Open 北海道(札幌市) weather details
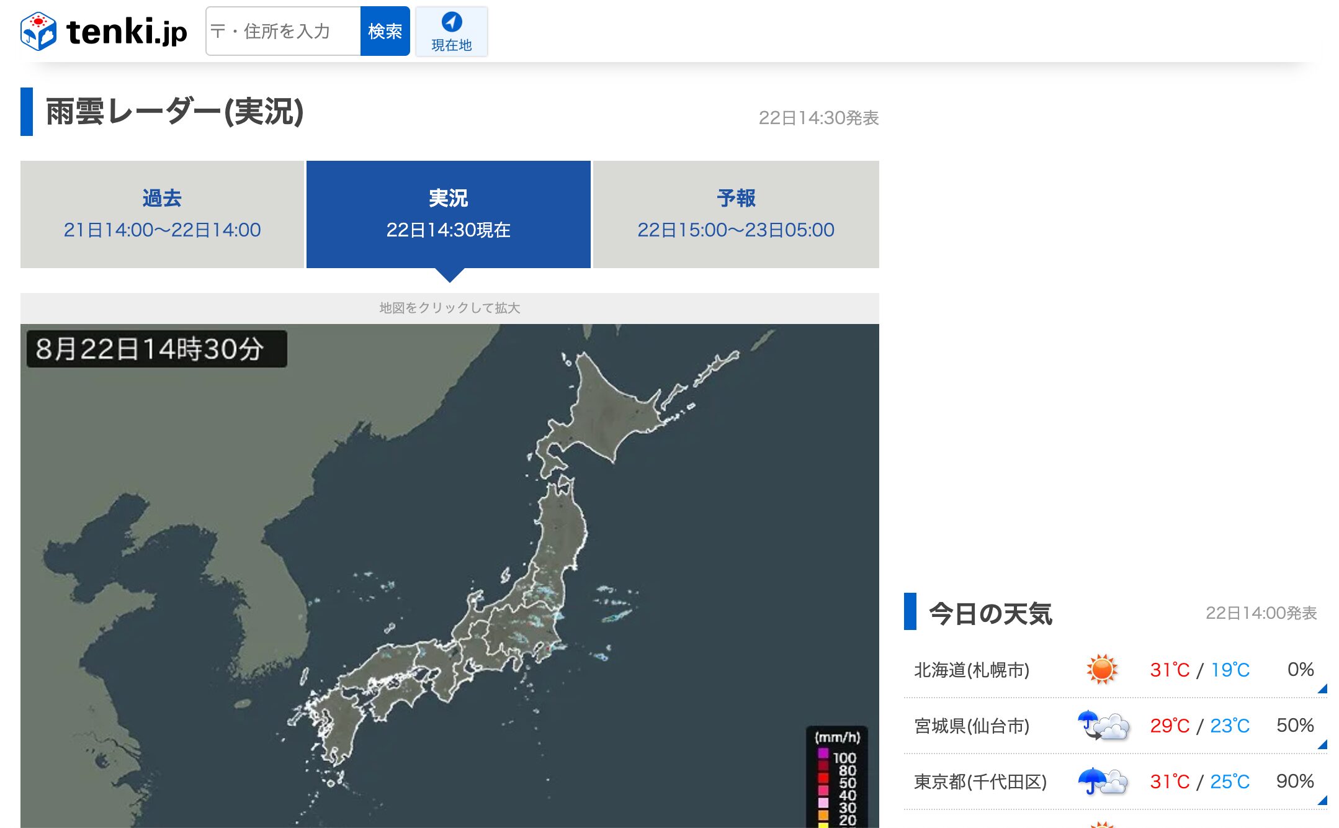The height and width of the screenshot is (828, 1339). (1116, 670)
